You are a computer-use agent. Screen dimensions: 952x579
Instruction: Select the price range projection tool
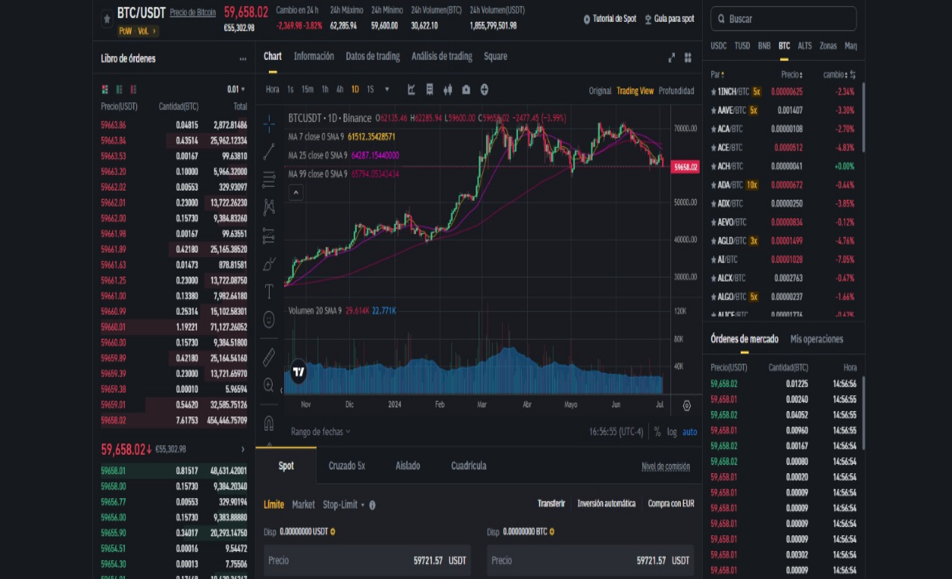click(x=269, y=235)
